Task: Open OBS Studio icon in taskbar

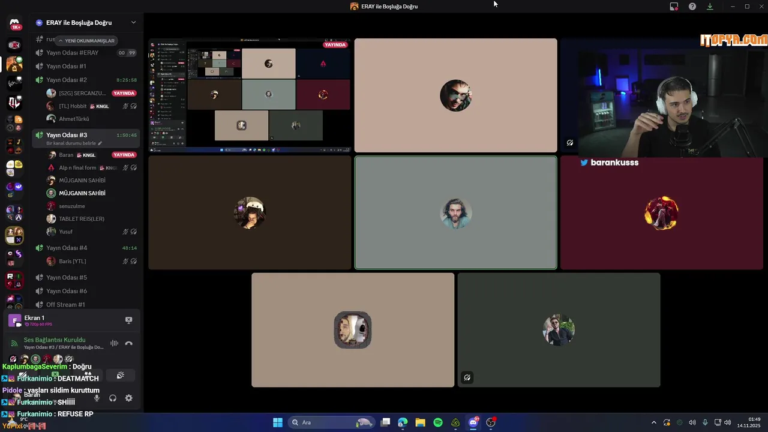Action: (x=491, y=422)
